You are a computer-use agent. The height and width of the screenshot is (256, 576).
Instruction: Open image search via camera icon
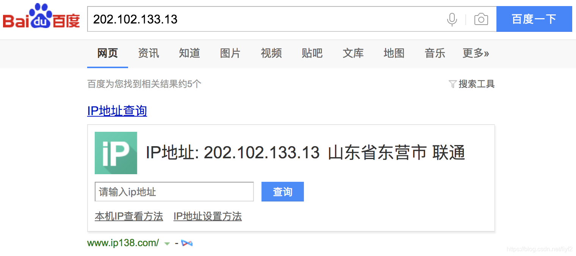[481, 19]
